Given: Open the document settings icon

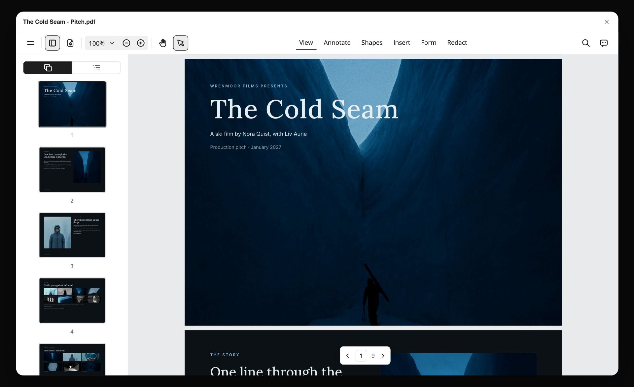Looking at the screenshot, I should click(70, 43).
